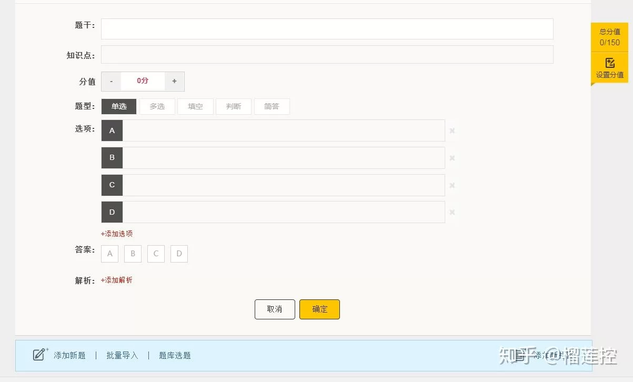Click the 设置分值 score settings icon
The width and height of the screenshot is (633, 382).
[x=609, y=63]
